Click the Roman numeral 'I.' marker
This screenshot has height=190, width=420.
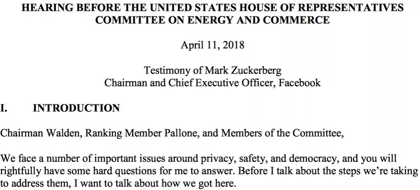pos(4,108)
